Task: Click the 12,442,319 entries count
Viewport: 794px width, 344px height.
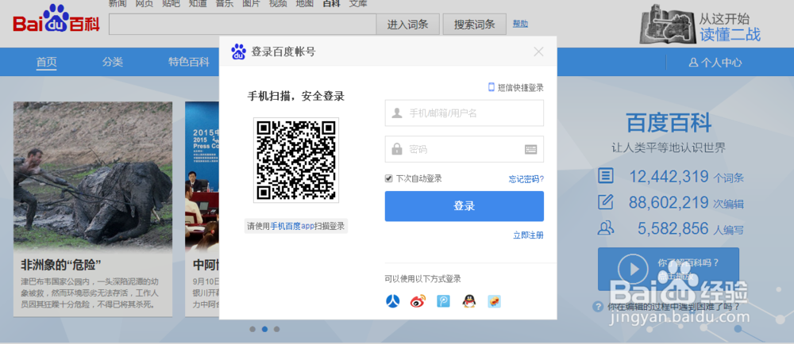Action: pos(669,176)
